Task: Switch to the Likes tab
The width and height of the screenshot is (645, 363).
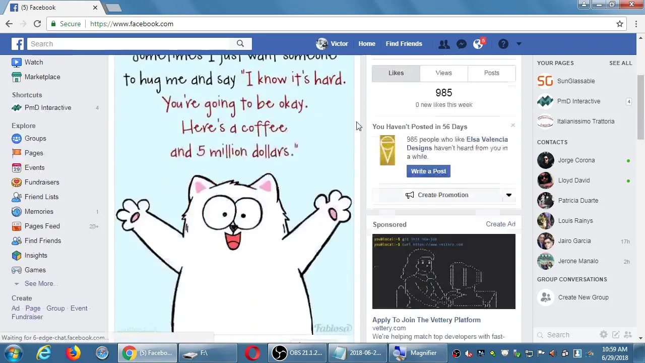Action: [396, 73]
